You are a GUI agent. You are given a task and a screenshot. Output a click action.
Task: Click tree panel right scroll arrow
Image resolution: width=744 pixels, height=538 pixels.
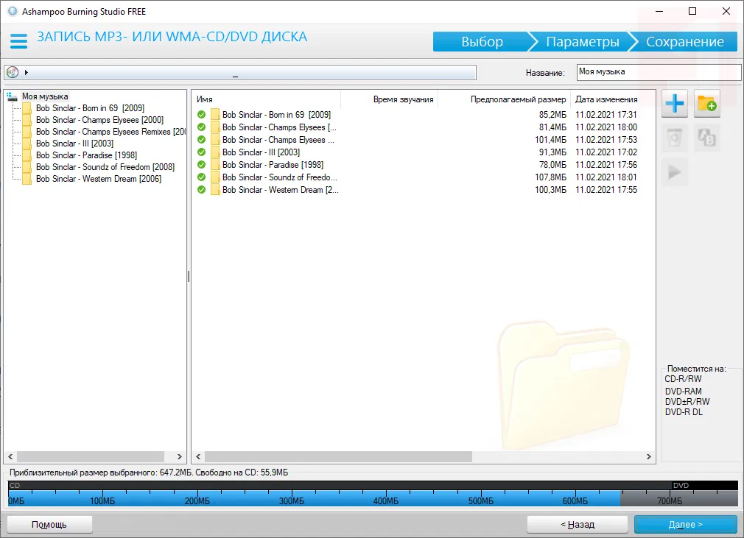pyautogui.click(x=179, y=456)
